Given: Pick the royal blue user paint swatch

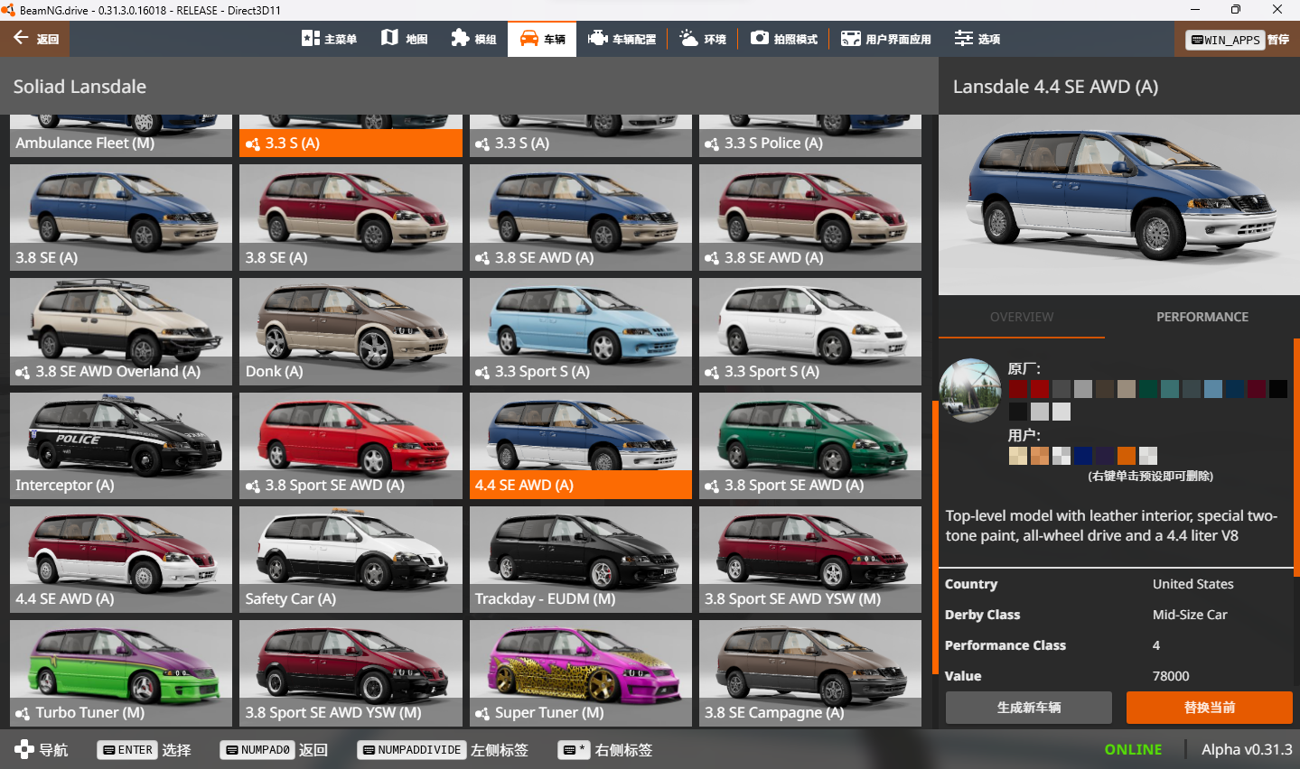Looking at the screenshot, I should click(1083, 456).
